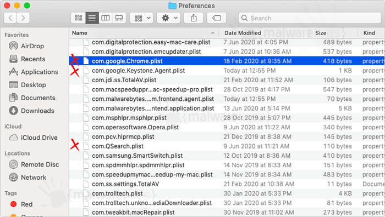This screenshot has width=385, height=217.
Task: Click the 418 bytes size cell
Action: 337,61
